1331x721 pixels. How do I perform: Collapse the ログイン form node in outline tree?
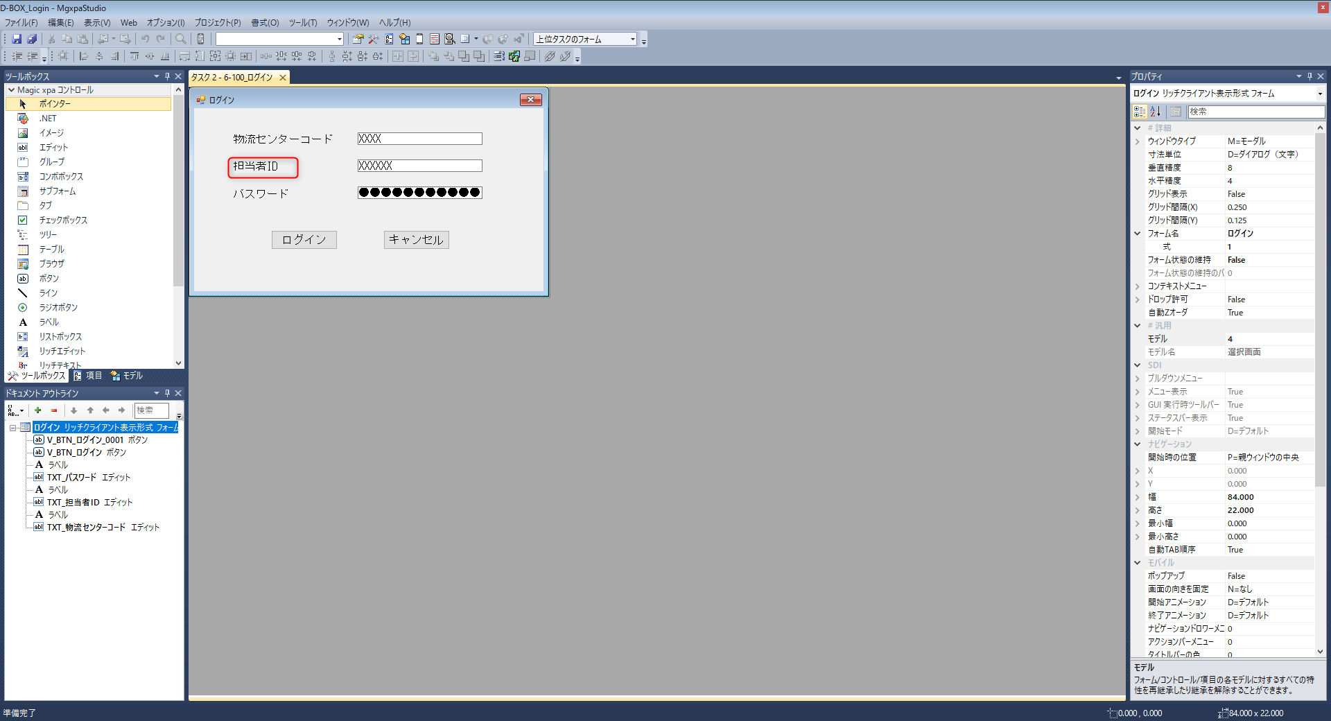coord(12,428)
